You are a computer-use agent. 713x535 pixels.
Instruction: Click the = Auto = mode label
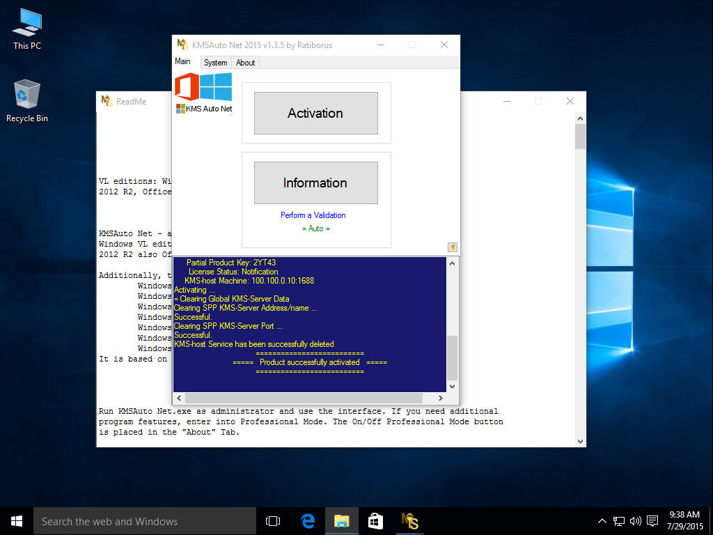click(x=316, y=228)
